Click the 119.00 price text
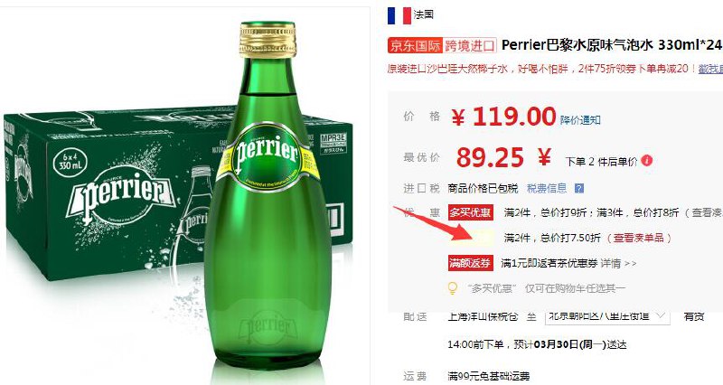 pyautogui.click(x=504, y=117)
